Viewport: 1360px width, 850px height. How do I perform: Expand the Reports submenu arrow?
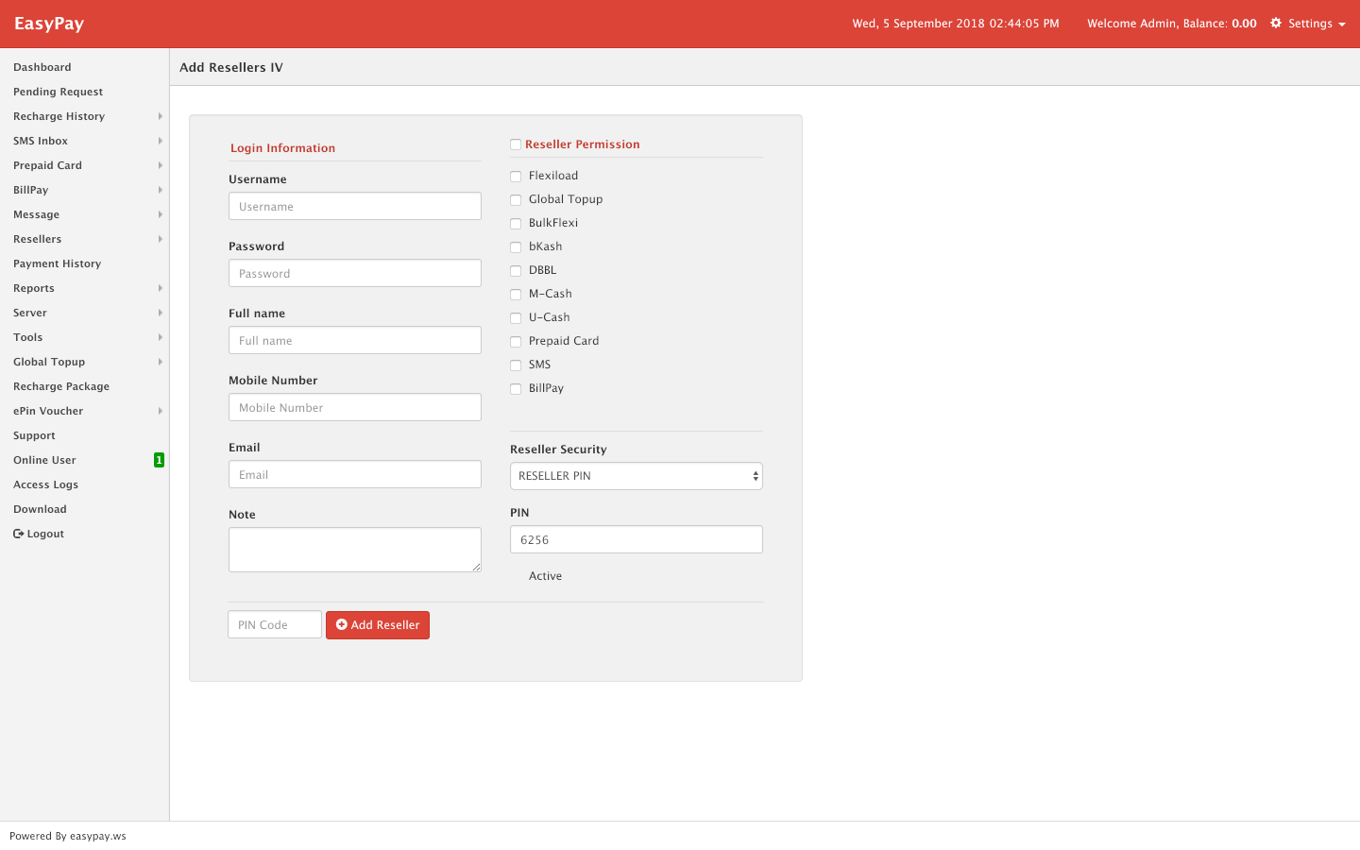[x=161, y=288]
